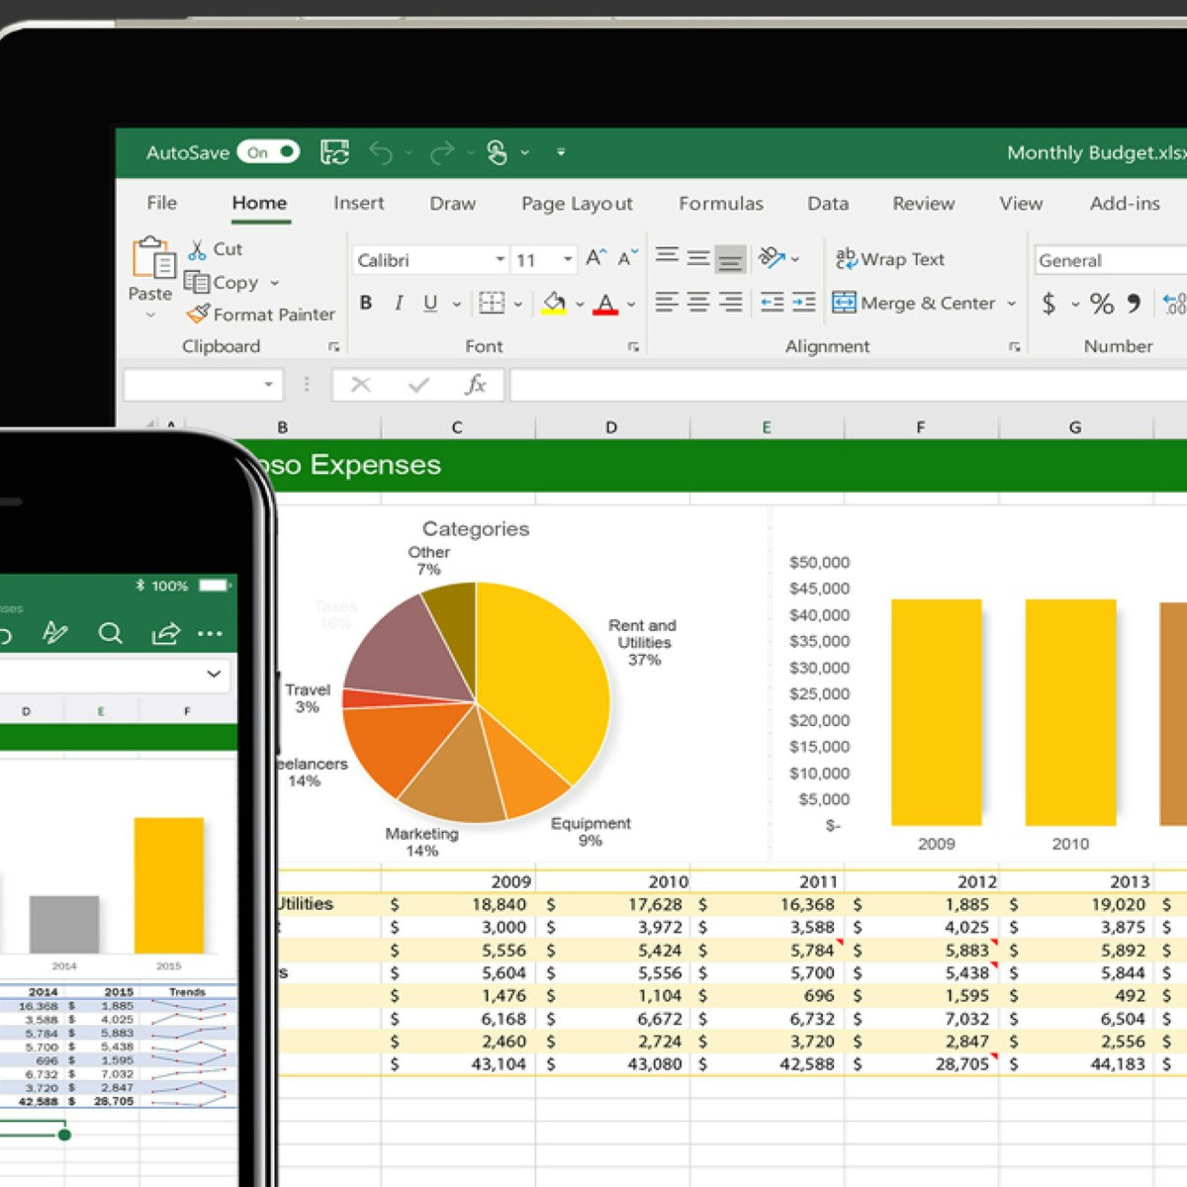Click the Orientation angled text icon

coord(772,258)
